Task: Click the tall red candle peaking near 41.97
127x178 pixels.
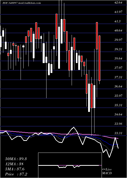Action: 56,26
